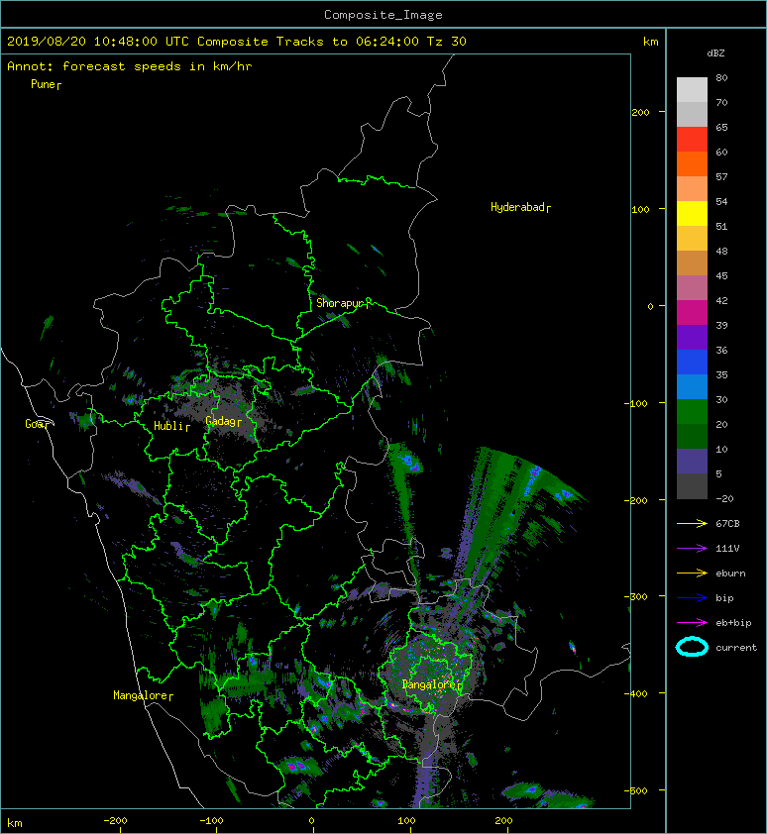Click the Goa label on the map

(x=37, y=424)
